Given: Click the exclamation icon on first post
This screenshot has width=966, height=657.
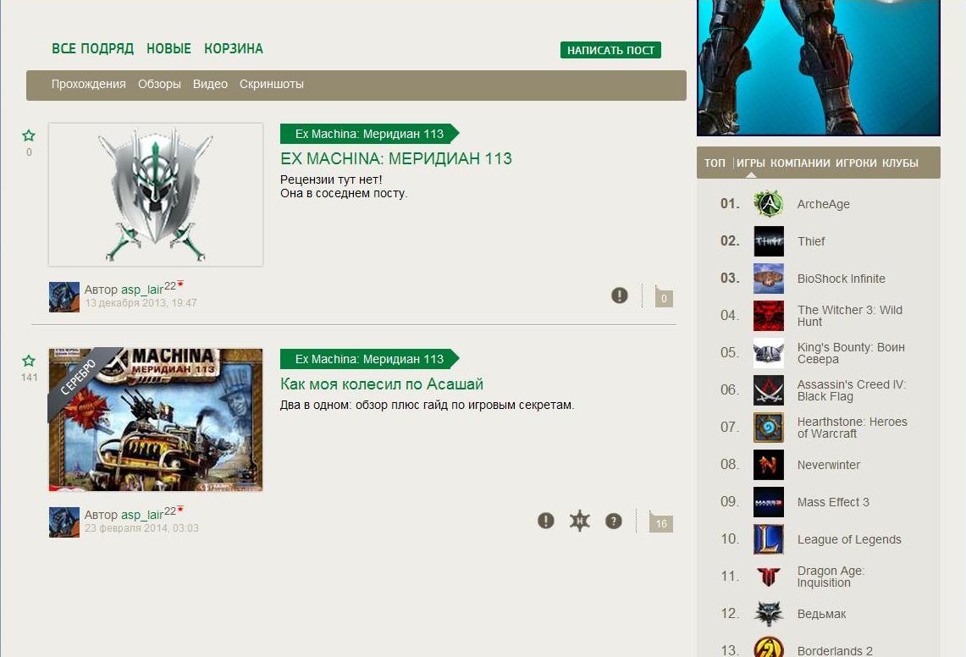Looking at the screenshot, I should coord(619,295).
